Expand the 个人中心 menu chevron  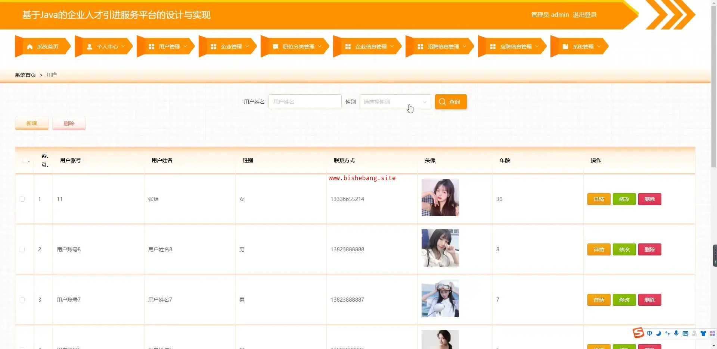click(x=123, y=47)
